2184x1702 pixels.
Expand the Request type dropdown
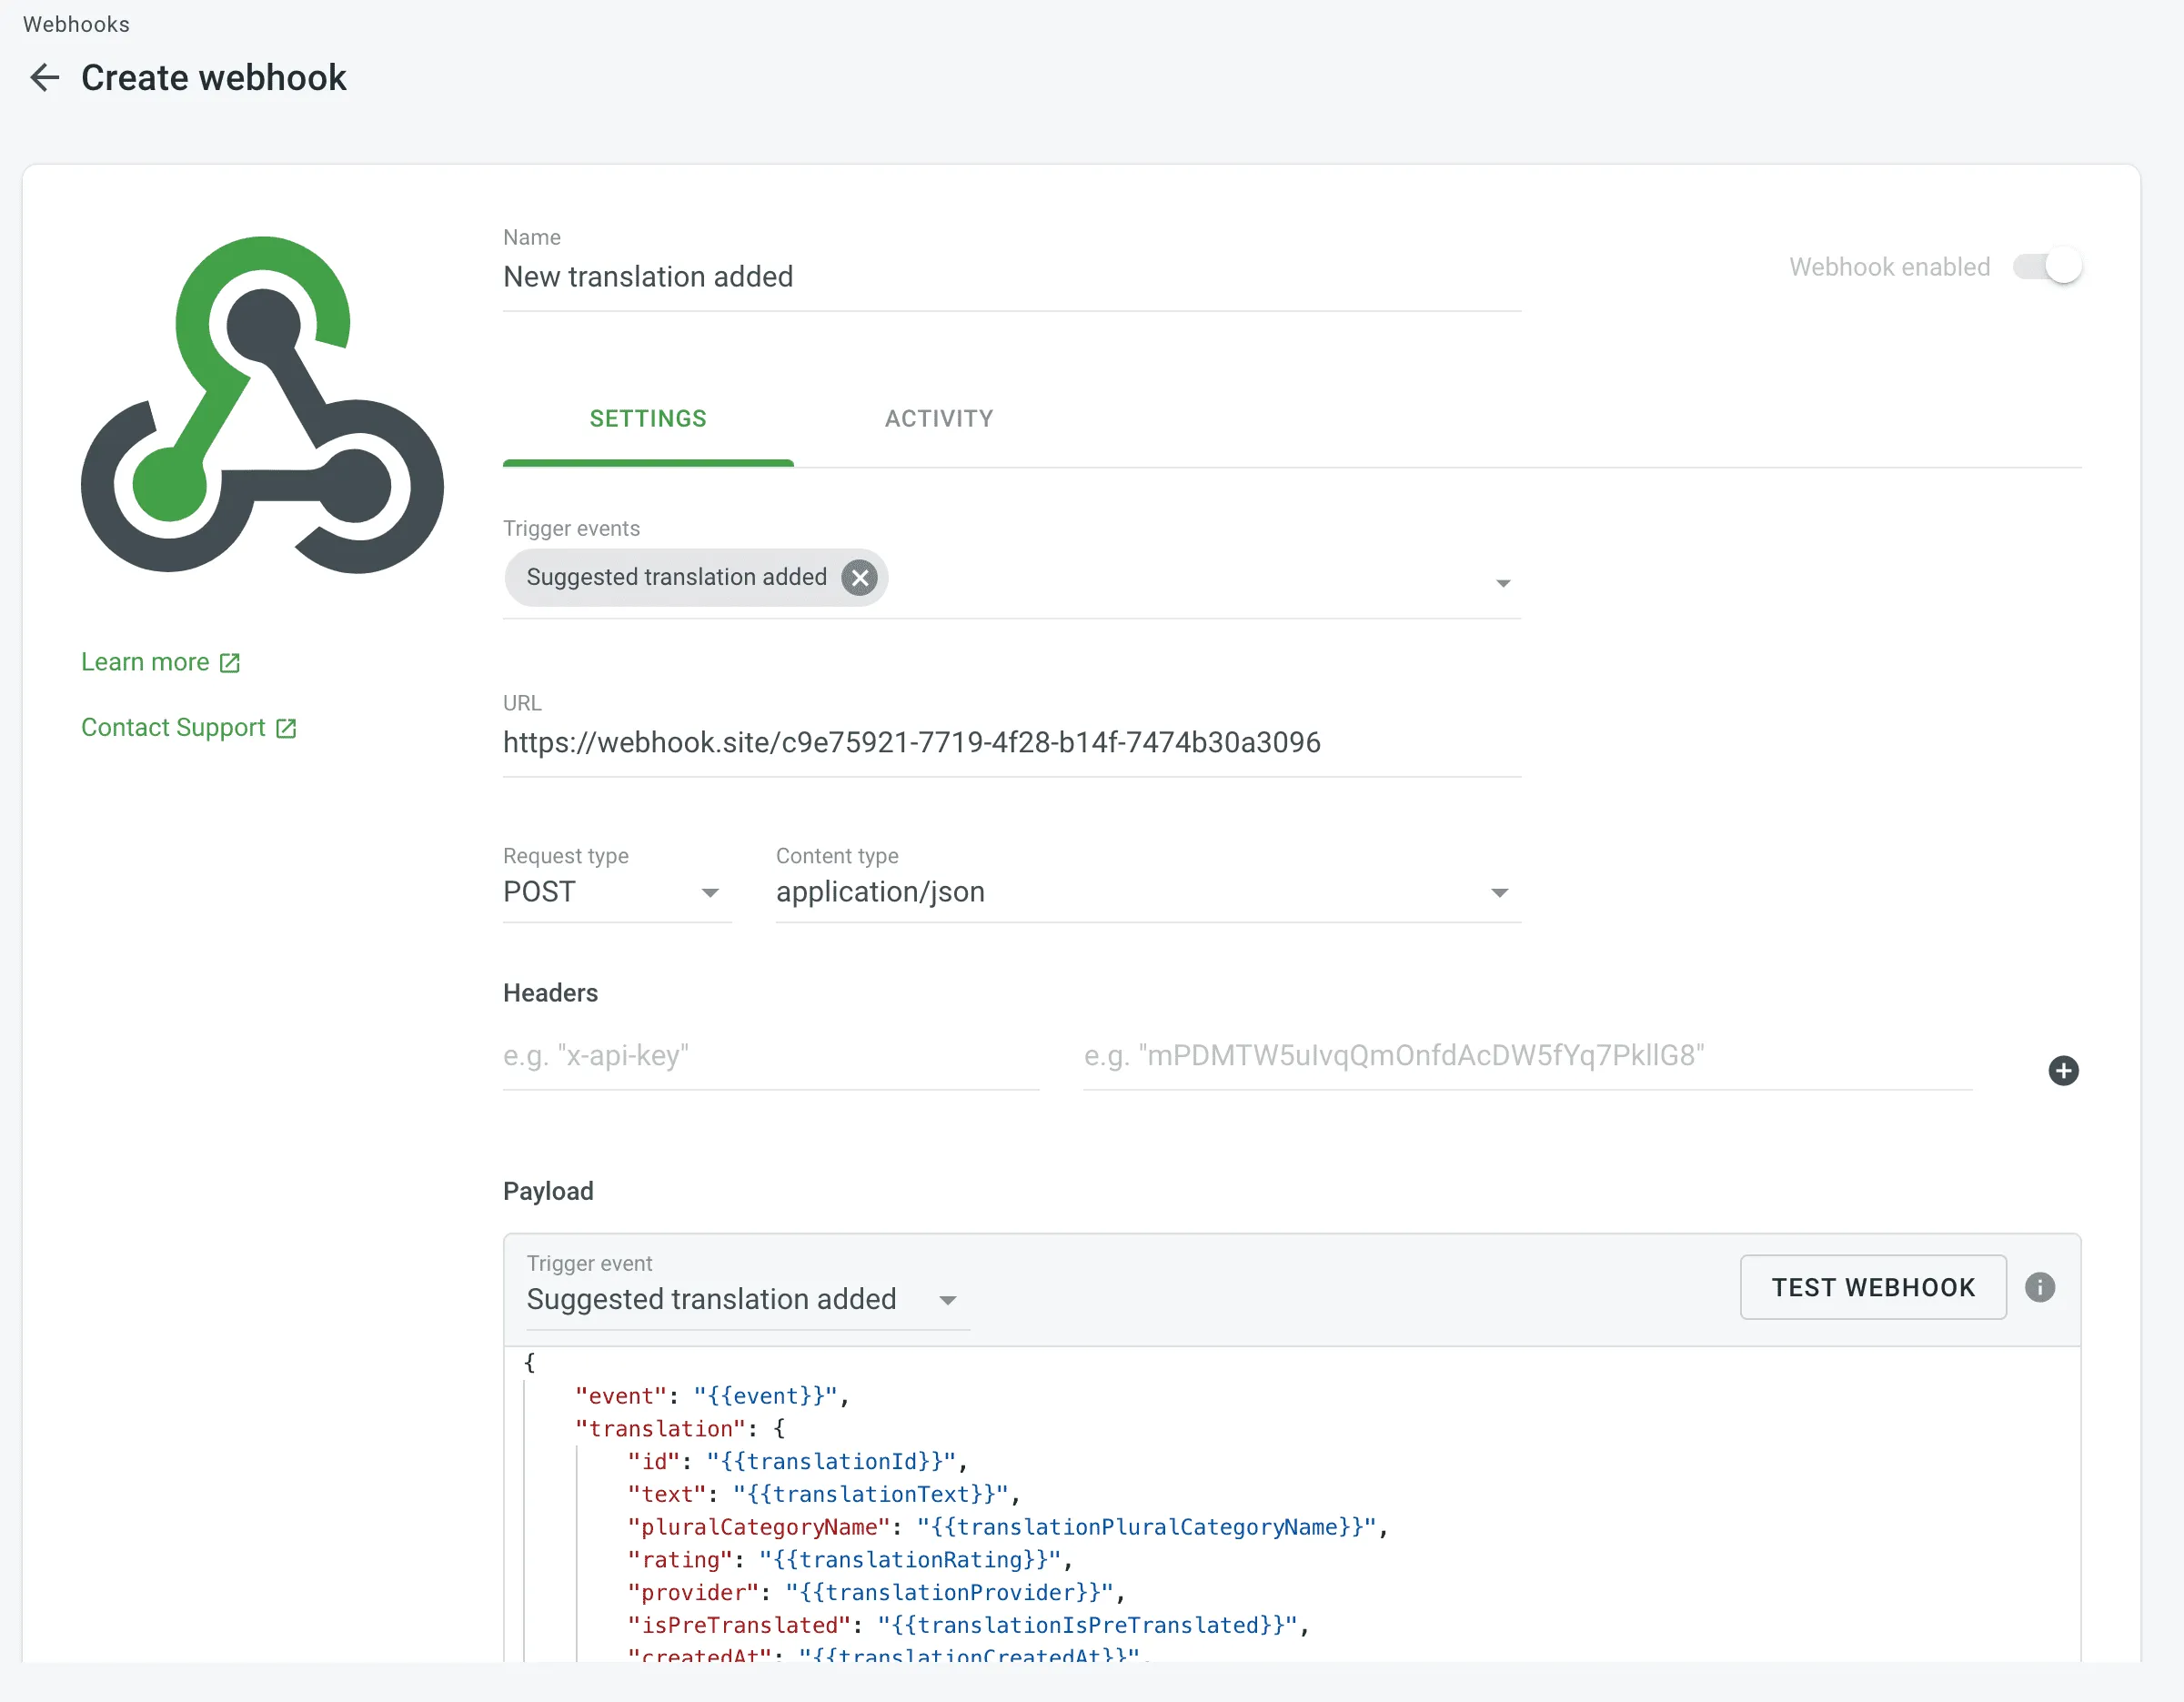click(x=711, y=893)
